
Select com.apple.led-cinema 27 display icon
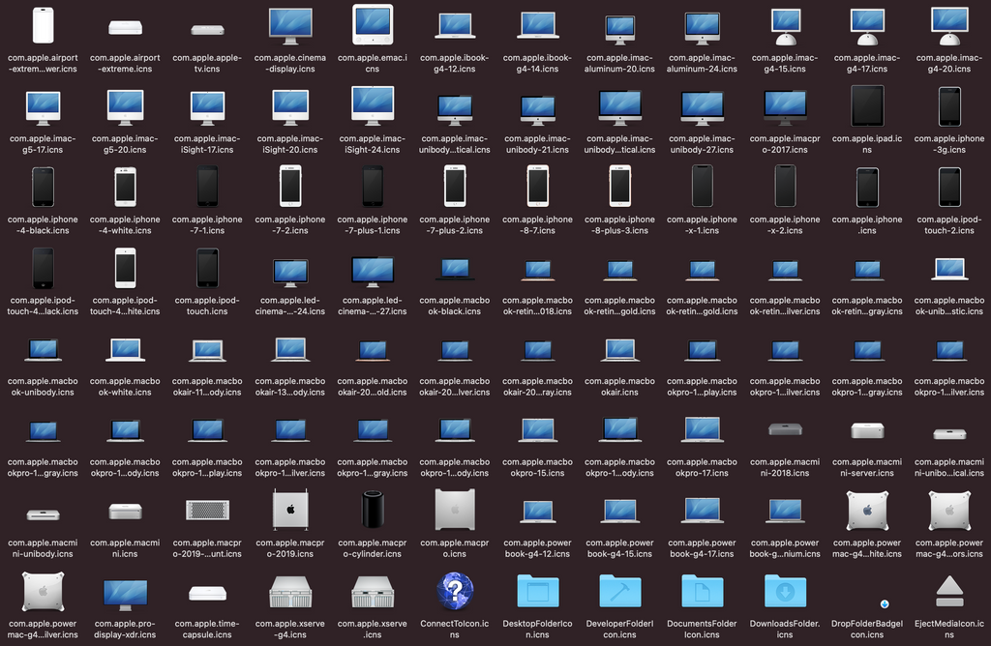[373, 271]
